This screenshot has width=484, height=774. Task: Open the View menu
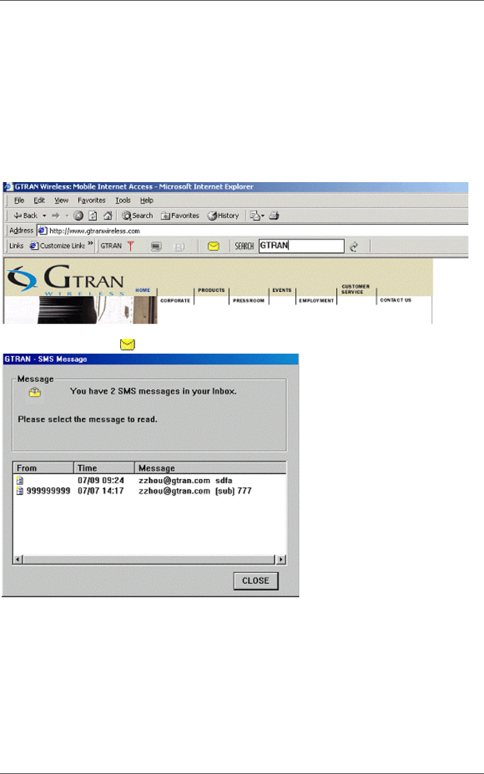click(x=61, y=200)
